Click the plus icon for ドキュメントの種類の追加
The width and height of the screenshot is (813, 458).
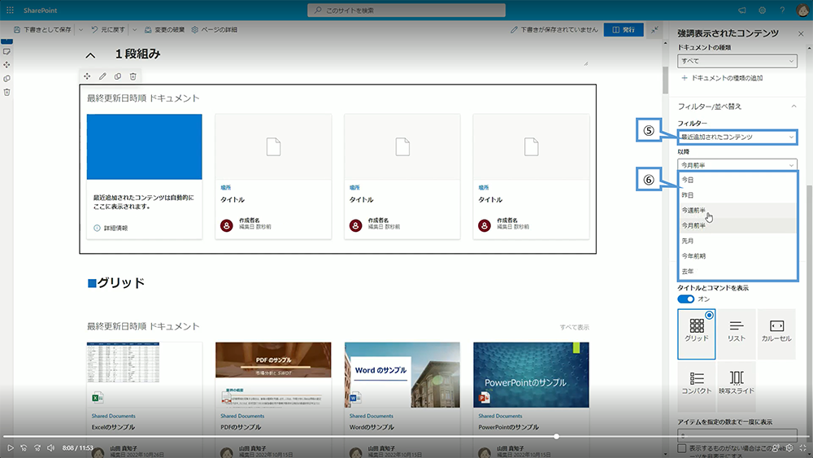coord(685,78)
